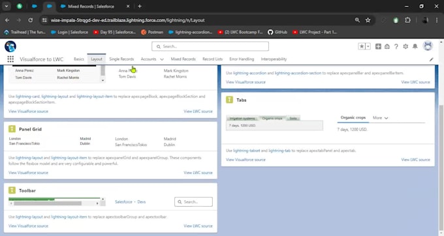This screenshot has height=236, width=444.
Task: Click the Toolbar card icon
Action: tap(12, 190)
